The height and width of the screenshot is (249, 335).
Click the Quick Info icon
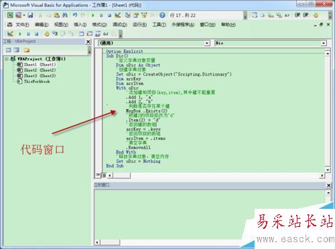271,15
